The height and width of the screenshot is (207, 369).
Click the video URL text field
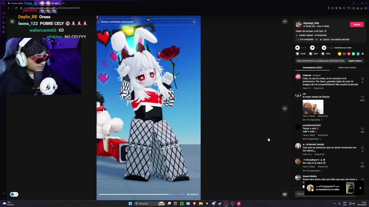[x=321, y=61]
